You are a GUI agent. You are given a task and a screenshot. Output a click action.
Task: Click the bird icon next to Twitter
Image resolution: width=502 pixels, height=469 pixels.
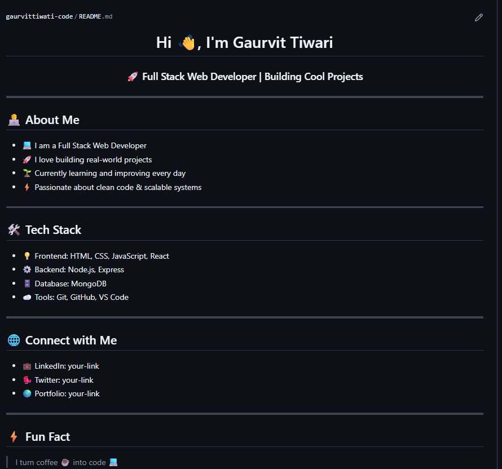pyautogui.click(x=27, y=380)
